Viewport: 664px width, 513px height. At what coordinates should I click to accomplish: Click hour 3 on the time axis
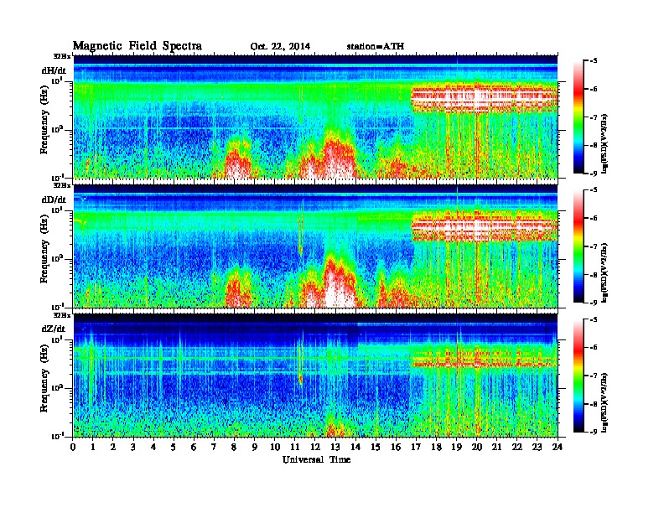pyautogui.click(x=133, y=447)
